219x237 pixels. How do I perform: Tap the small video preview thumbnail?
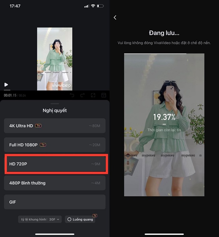(55, 59)
